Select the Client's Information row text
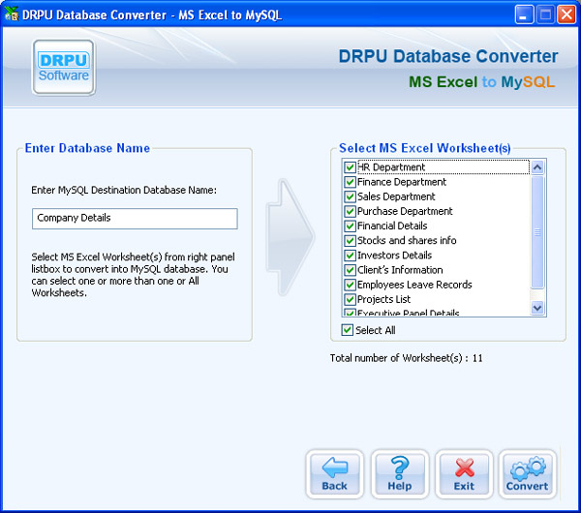Viewport: 581px width, 513px height. pos(400,270)
